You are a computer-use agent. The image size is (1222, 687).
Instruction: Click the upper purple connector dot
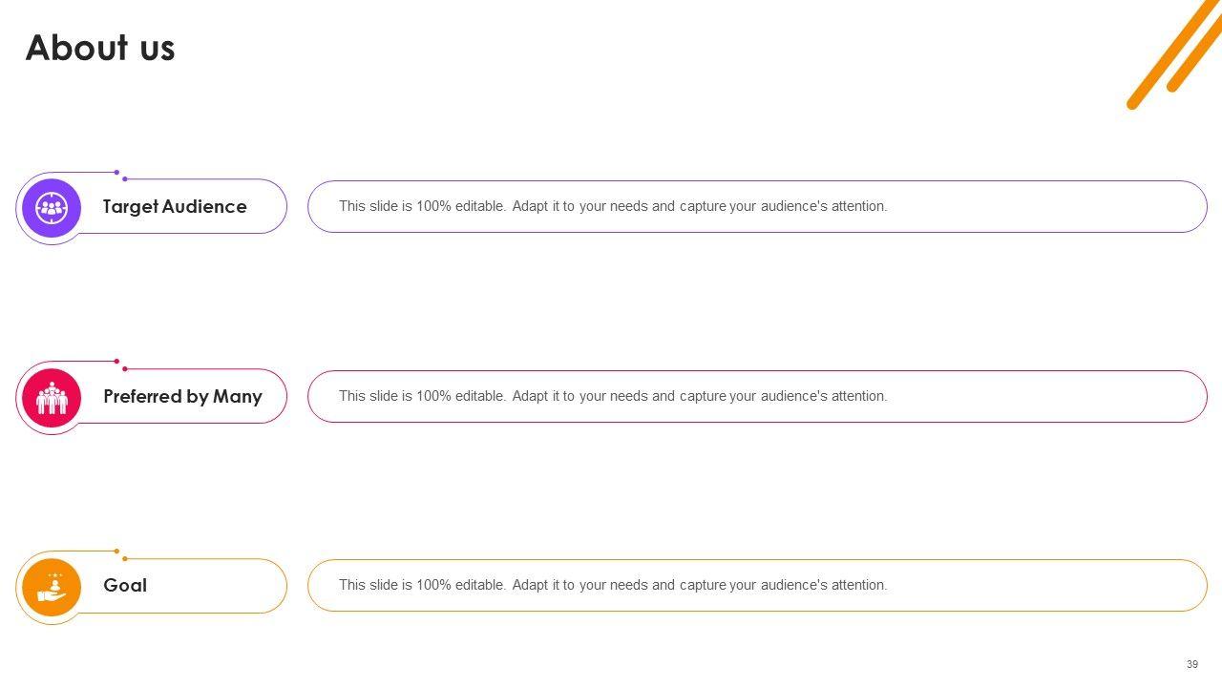[116, 173]
